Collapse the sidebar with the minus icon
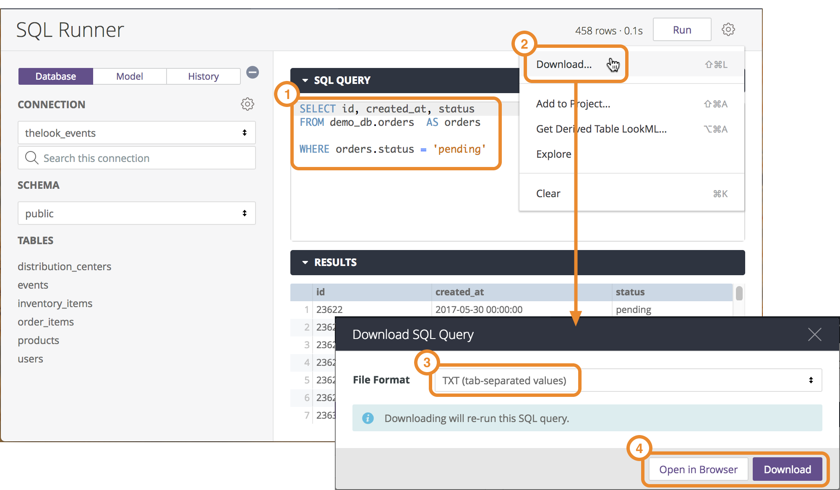 pyautogui.click(x=252, y=72)
